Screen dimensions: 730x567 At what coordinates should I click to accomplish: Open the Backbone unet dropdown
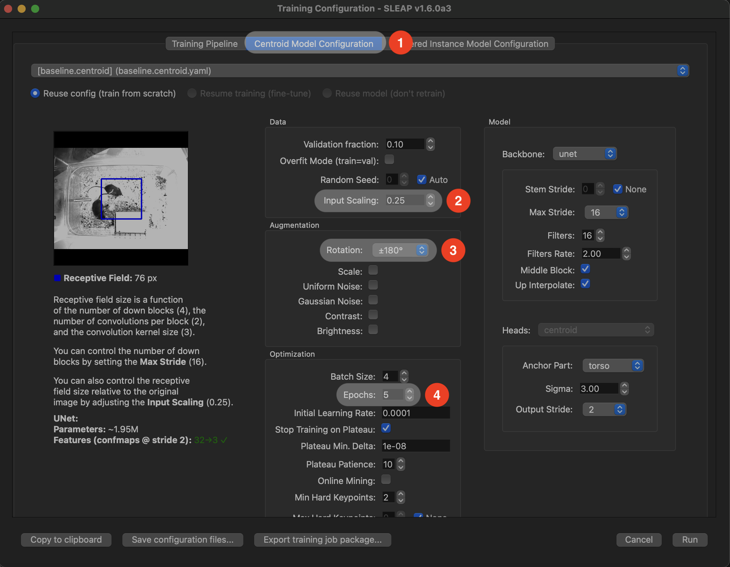tap(585, 154)
